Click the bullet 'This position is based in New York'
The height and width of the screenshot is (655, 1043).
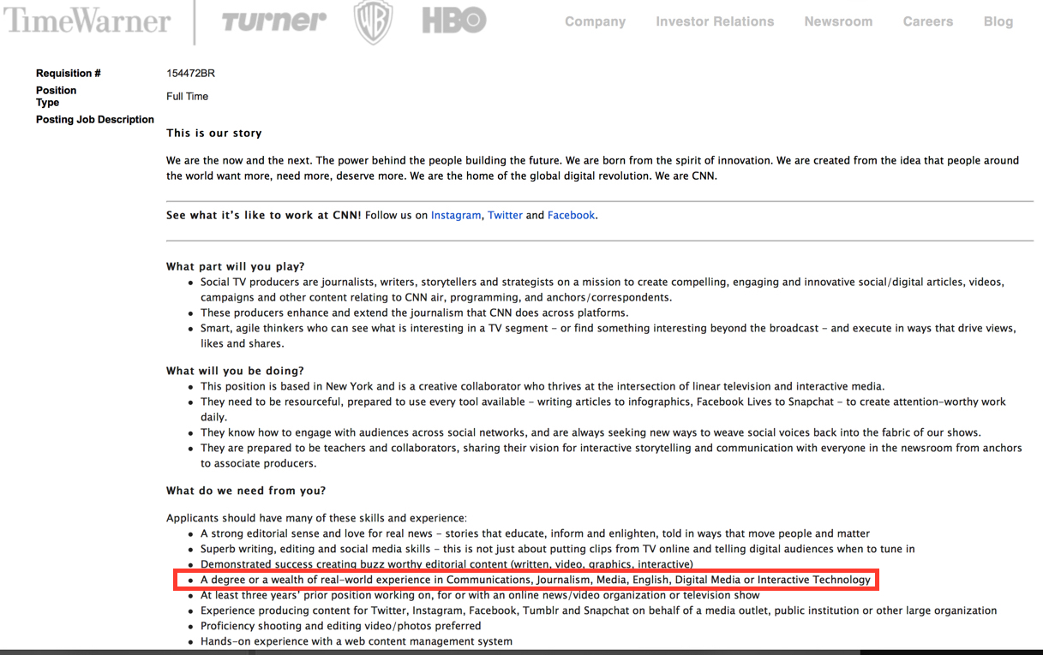coord(542,387)
